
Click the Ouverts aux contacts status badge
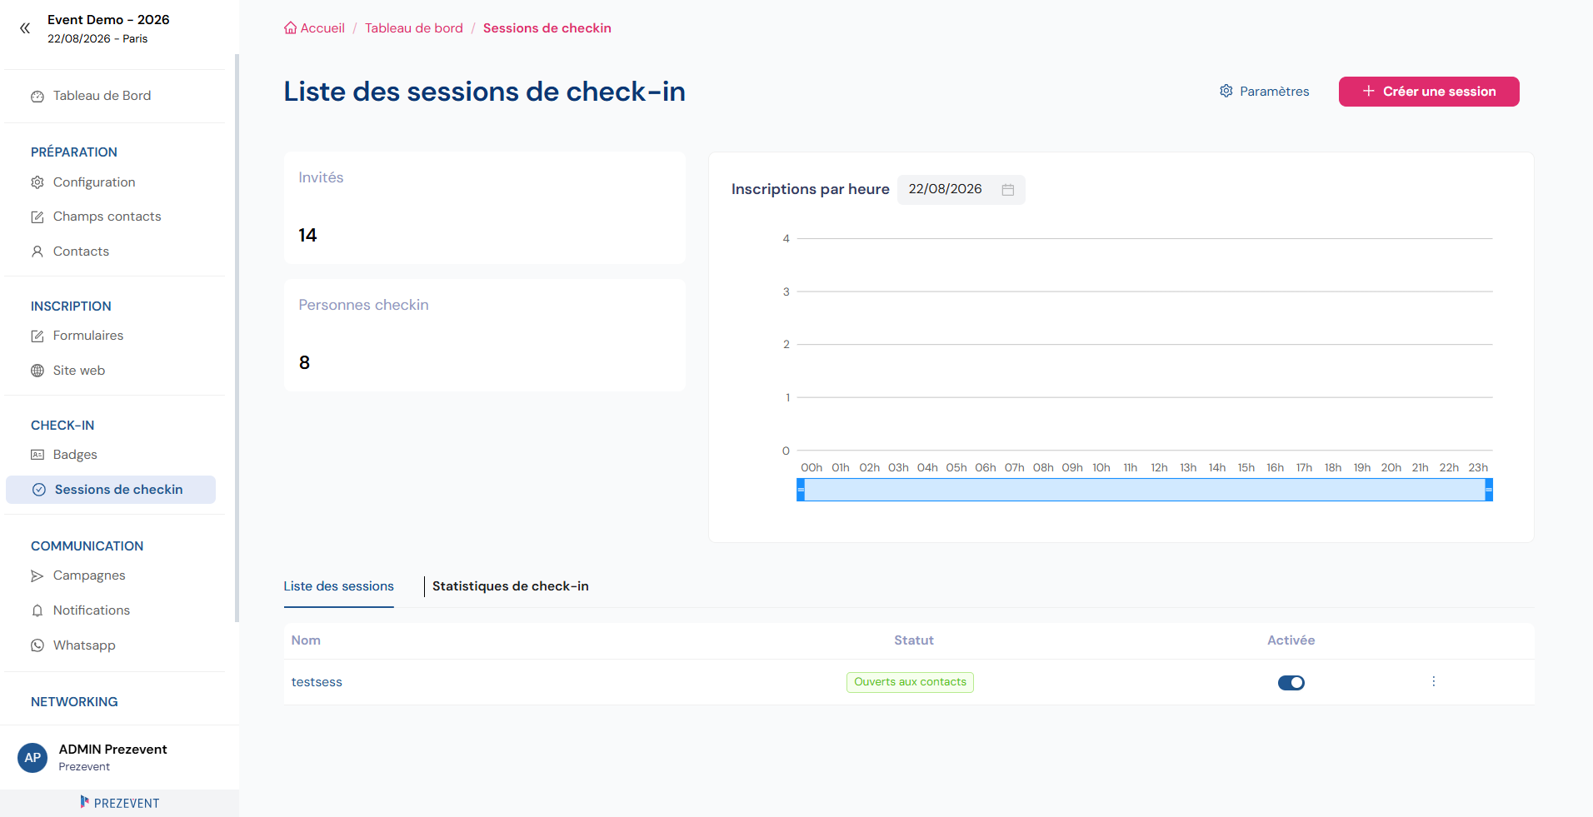(910, 682)
